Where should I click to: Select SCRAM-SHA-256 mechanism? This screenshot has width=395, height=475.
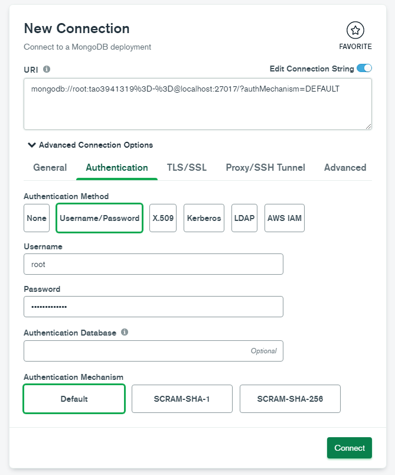pos(290,399)
